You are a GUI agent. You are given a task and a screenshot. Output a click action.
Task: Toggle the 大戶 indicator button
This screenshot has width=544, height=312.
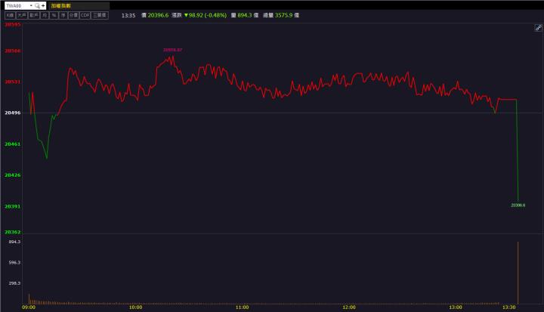coord(22,14)
